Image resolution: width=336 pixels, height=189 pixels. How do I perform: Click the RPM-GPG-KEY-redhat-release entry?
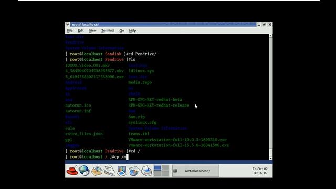click(x=159, y=105)
